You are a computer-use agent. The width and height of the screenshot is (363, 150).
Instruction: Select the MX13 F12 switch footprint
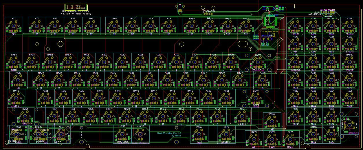246,26
